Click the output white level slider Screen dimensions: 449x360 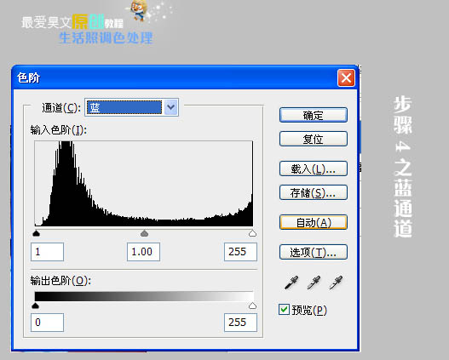[x=252, y=306]
